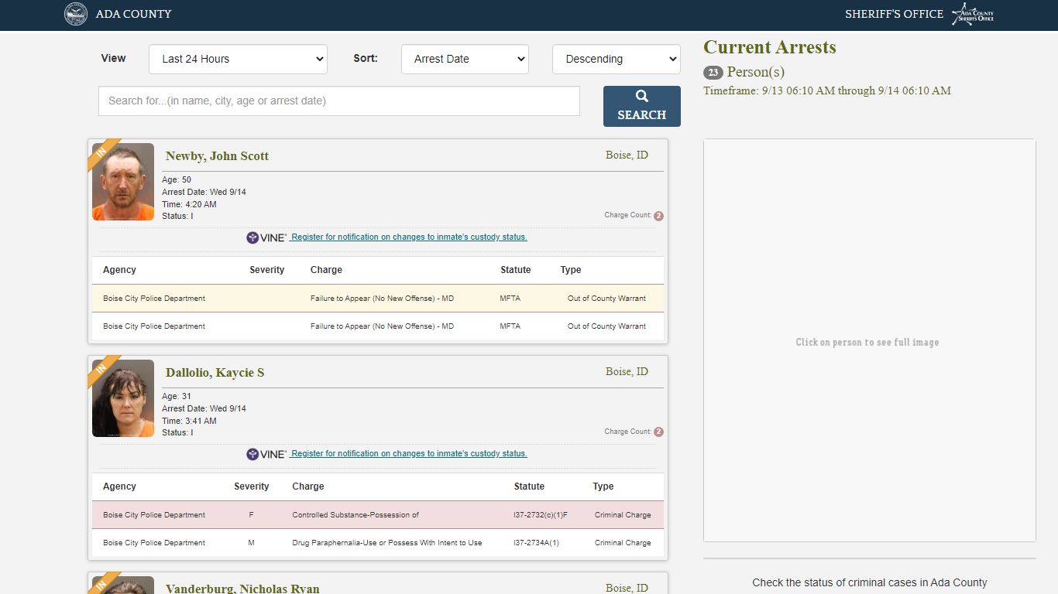Click the Statute column header in Newby's table
The height and width of the screenshot is (594, 1058).
click(516, 270)
